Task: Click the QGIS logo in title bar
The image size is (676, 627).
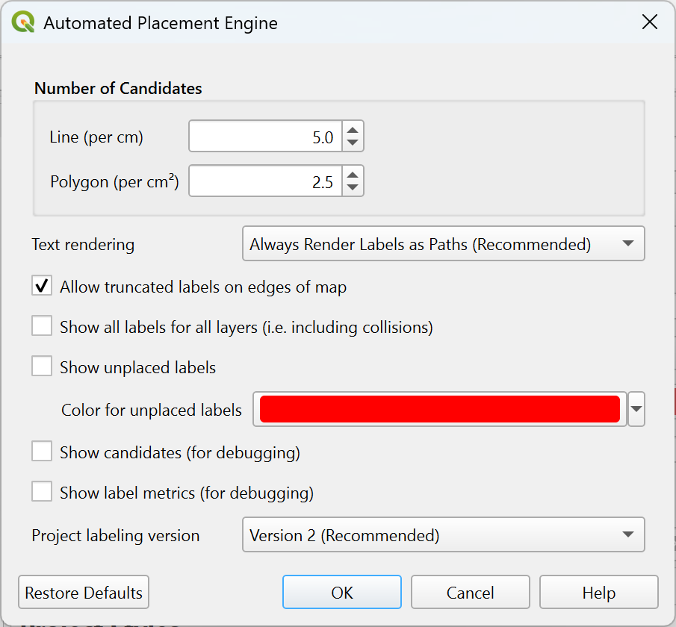Action: tap(23, 22)
